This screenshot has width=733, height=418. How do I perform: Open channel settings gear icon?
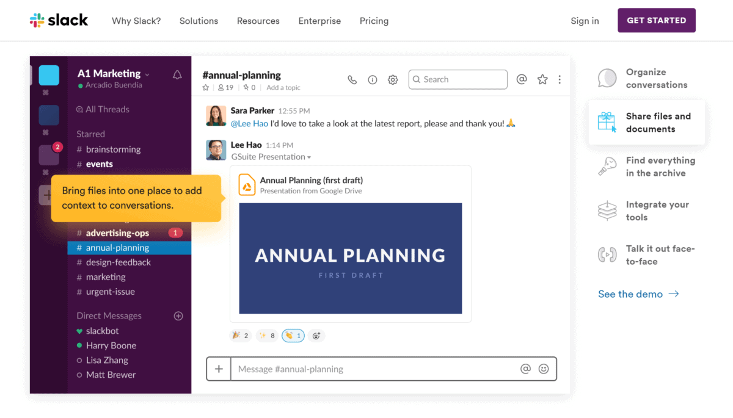pos(393,80)
